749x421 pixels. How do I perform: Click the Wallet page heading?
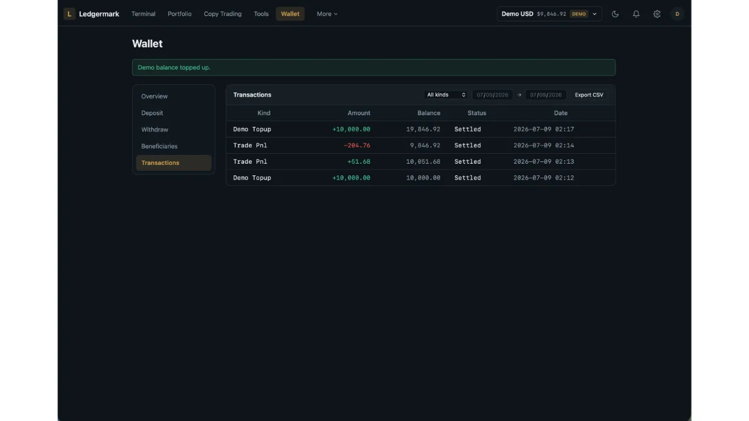click(147, 44)
